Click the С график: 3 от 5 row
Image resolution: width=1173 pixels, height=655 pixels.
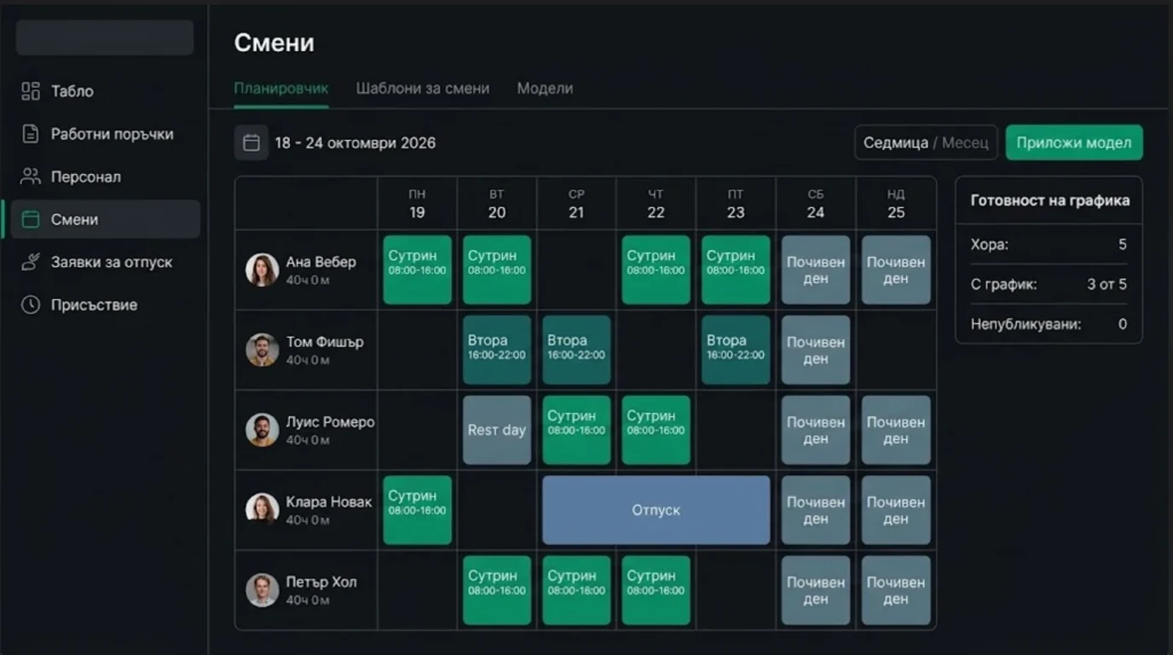[x=1049, y=285]
